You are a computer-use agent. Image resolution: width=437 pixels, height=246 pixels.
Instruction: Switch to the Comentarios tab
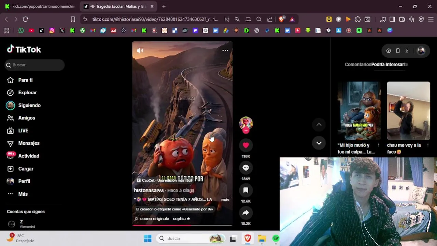coord(357,64)
